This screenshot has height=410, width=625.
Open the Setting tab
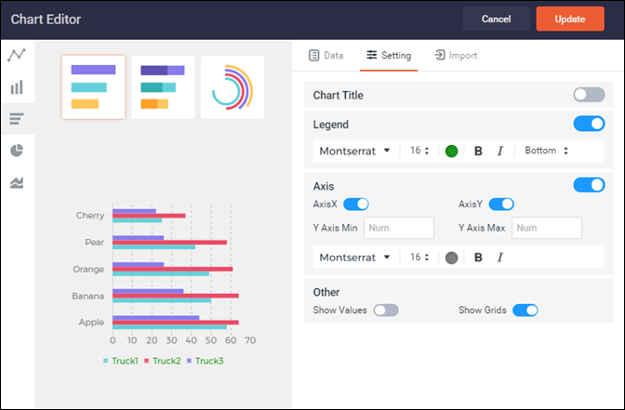point(389,56)
